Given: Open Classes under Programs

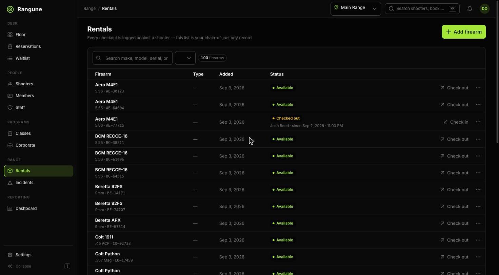Looking at the screenshot, I should pos(38,133).
